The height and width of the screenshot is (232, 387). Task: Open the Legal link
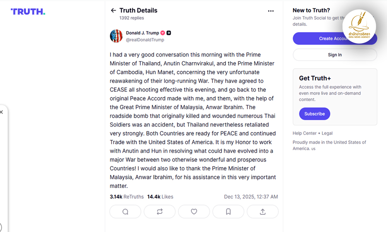(x=327, y=133)
